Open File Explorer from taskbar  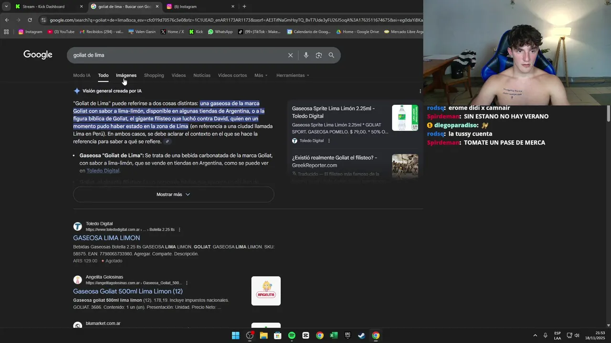coord(263,335)
